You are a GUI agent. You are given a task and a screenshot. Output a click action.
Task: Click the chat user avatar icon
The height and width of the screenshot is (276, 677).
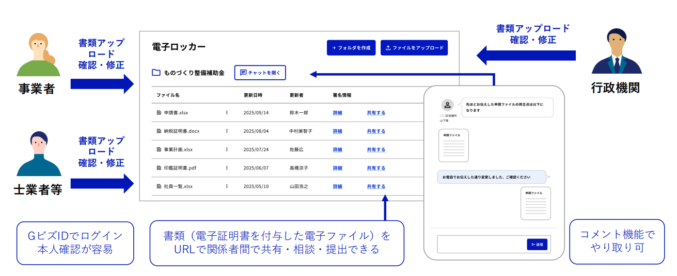448,105
